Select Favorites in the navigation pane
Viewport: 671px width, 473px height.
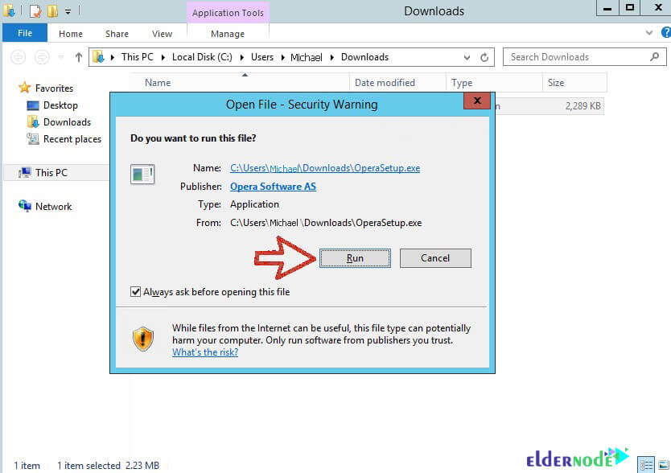(54, 88)
